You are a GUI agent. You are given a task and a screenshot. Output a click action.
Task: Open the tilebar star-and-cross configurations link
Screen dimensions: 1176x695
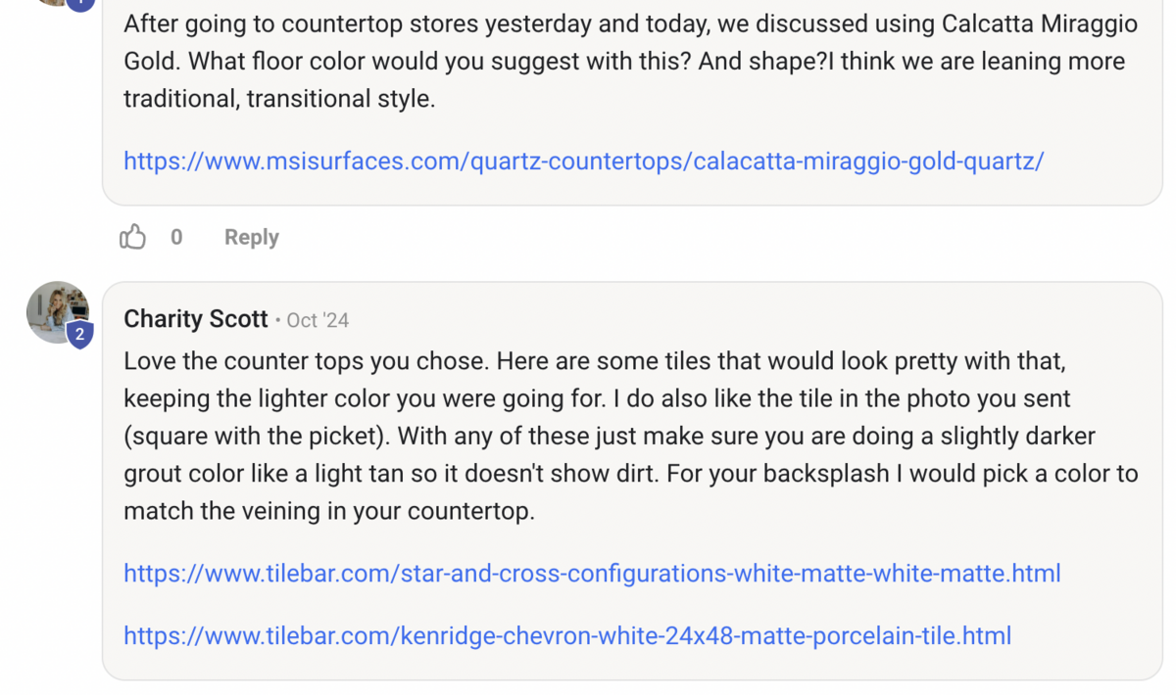592,573
